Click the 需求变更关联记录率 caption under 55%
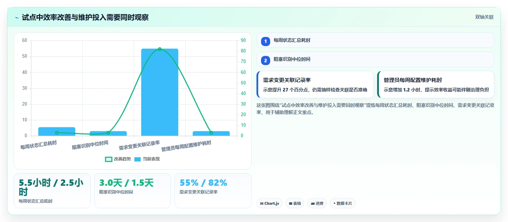The width and height of the screenshot is (508, 222). pyautogui.click(x=198, y=192)
